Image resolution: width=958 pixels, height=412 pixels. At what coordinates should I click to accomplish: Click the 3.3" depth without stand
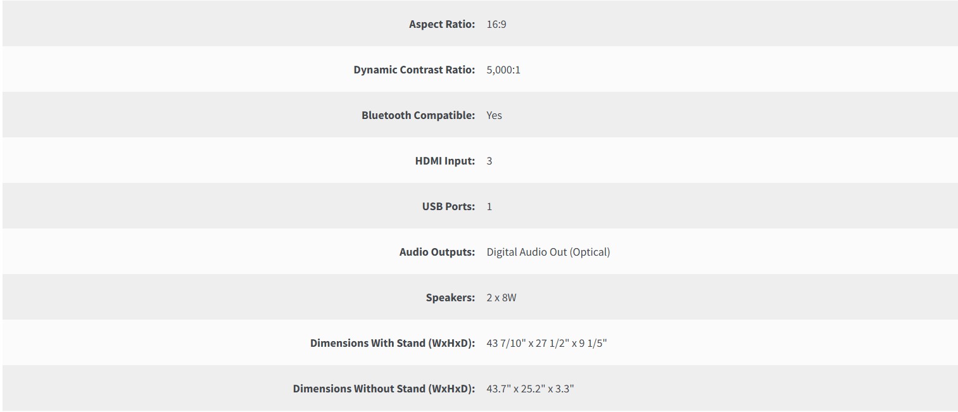coord(564,389)
